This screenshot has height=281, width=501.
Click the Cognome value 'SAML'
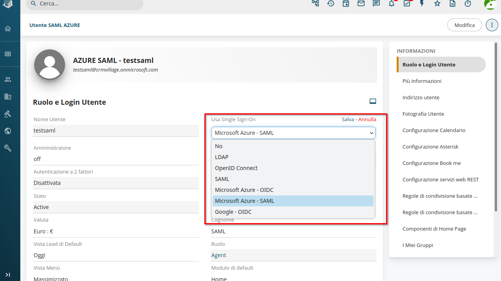coord(218,231)
